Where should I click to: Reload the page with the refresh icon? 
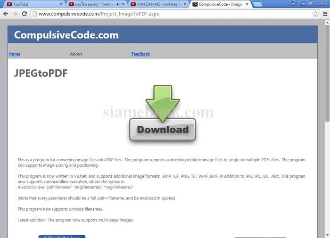tap(25, 14)
